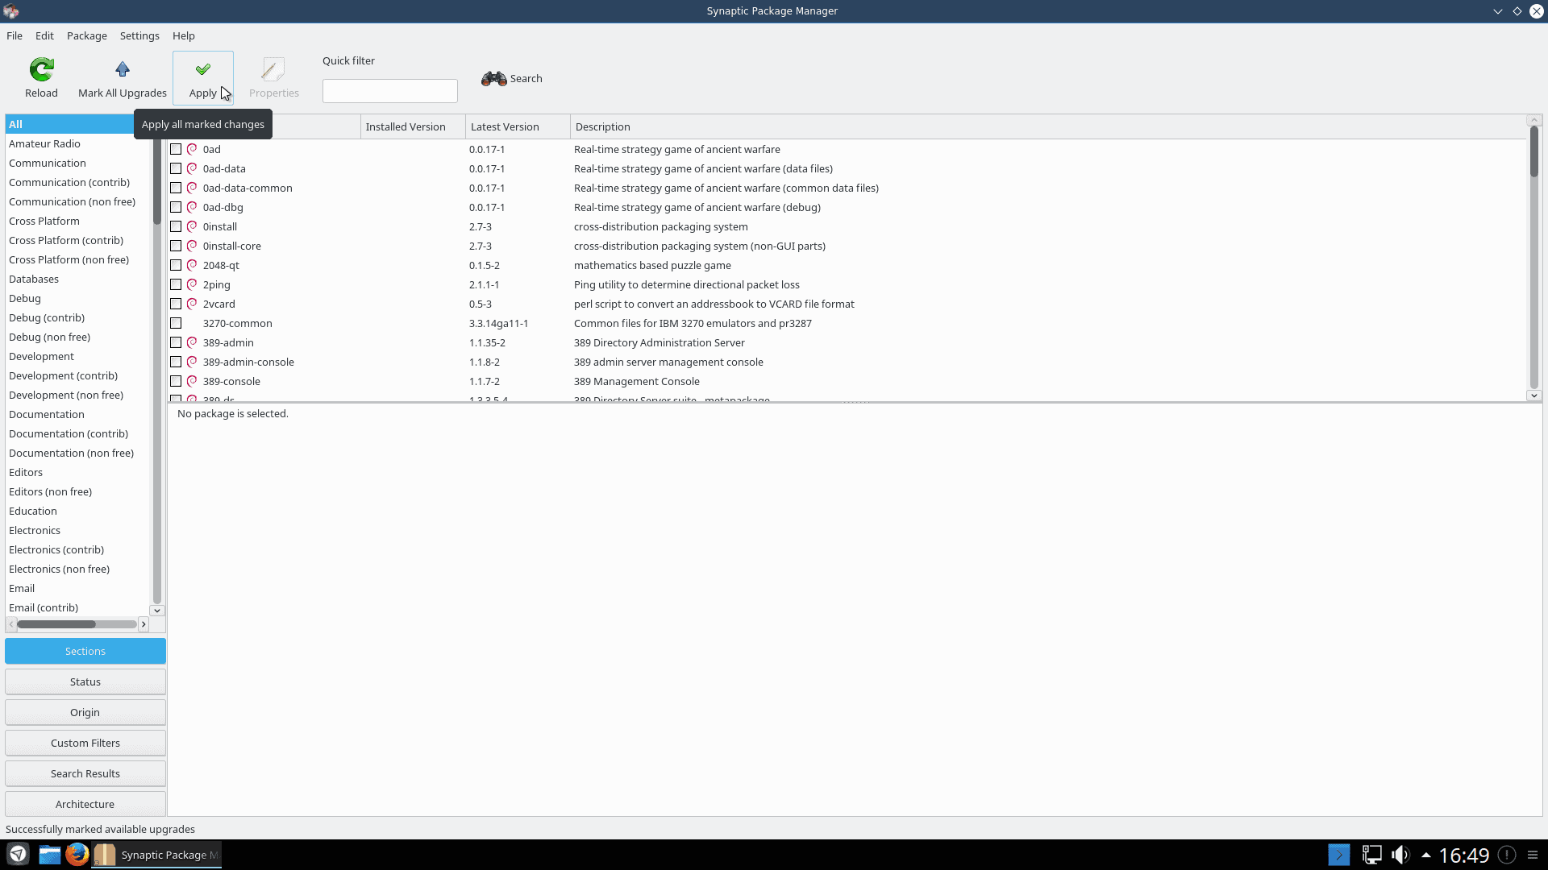Toggle the checkbox for 2ping
Viewport: 1548px width, 870px height.
click(x=176, y=284)
